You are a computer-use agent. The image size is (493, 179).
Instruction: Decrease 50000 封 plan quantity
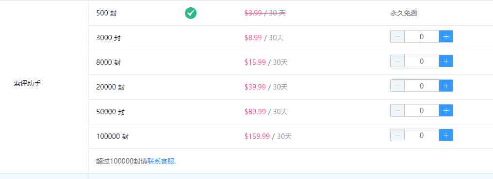point(397,110)
